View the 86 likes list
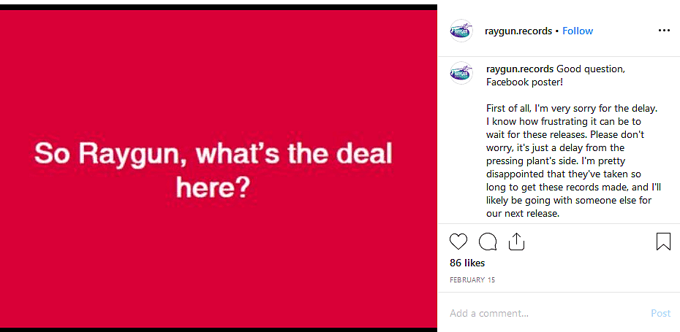Viewport: 680px width, 332px height. pyautogui.click(x=467, y=263)
